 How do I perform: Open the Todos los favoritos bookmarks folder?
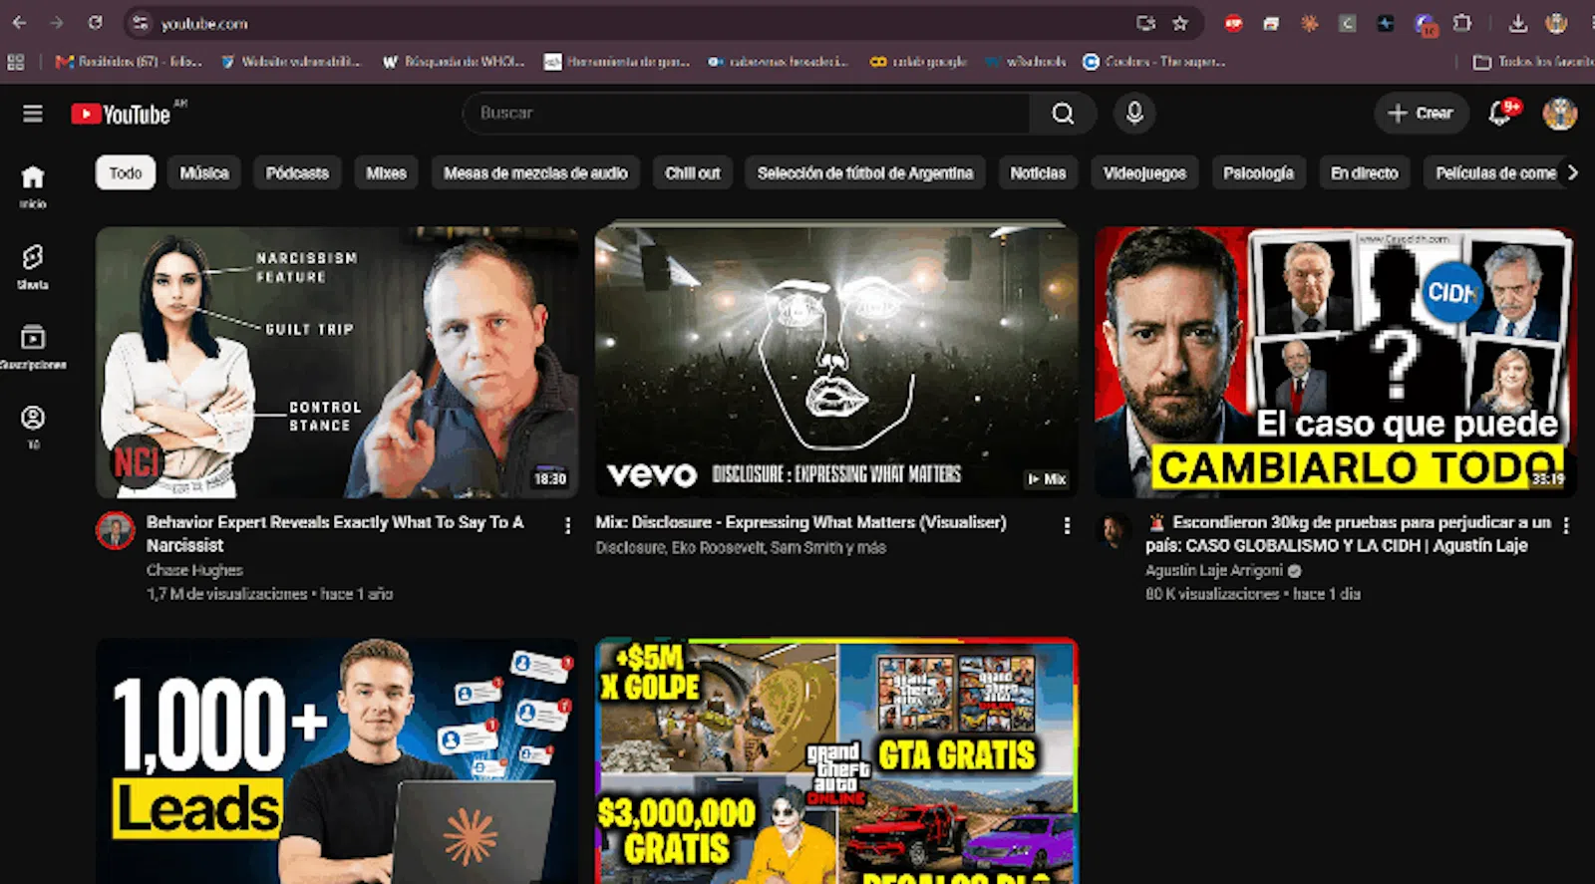1534,62
